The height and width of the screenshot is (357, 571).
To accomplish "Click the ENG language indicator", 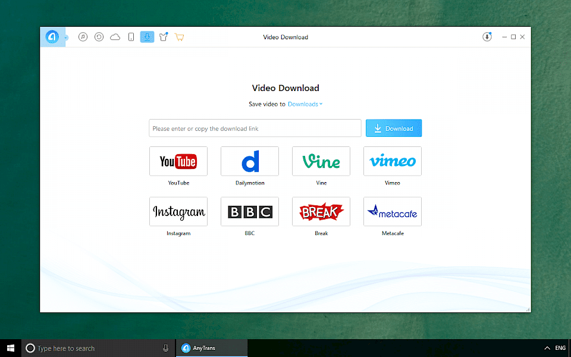I will (560, 348).
